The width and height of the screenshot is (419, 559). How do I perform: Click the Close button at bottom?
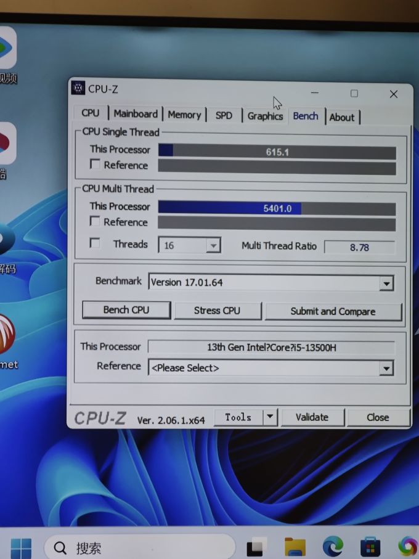378,417
